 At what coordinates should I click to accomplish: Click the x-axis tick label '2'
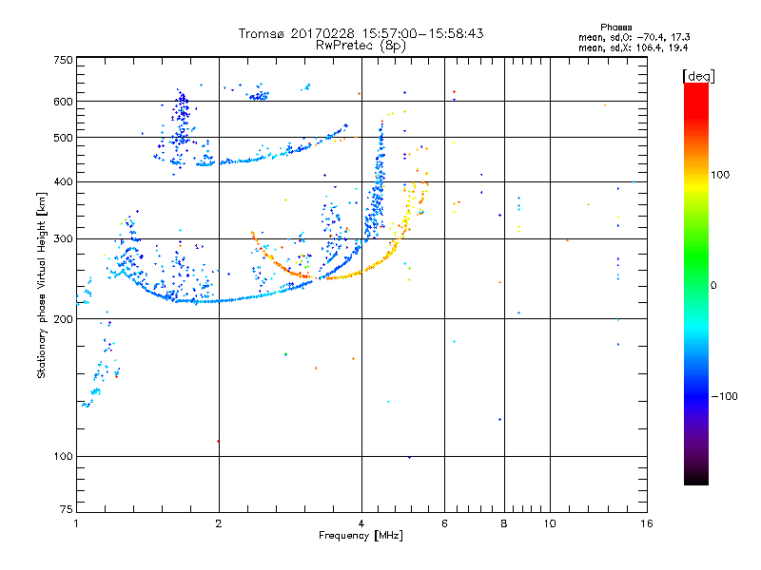pos(219,523)
